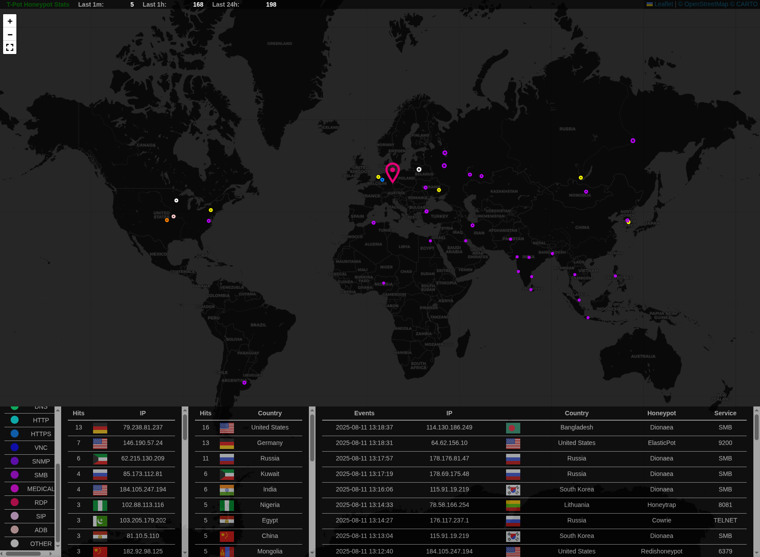Screen dimensions: 760x557
Task: Click the Lithuania flag in events list
Action: tap(513, 505)
